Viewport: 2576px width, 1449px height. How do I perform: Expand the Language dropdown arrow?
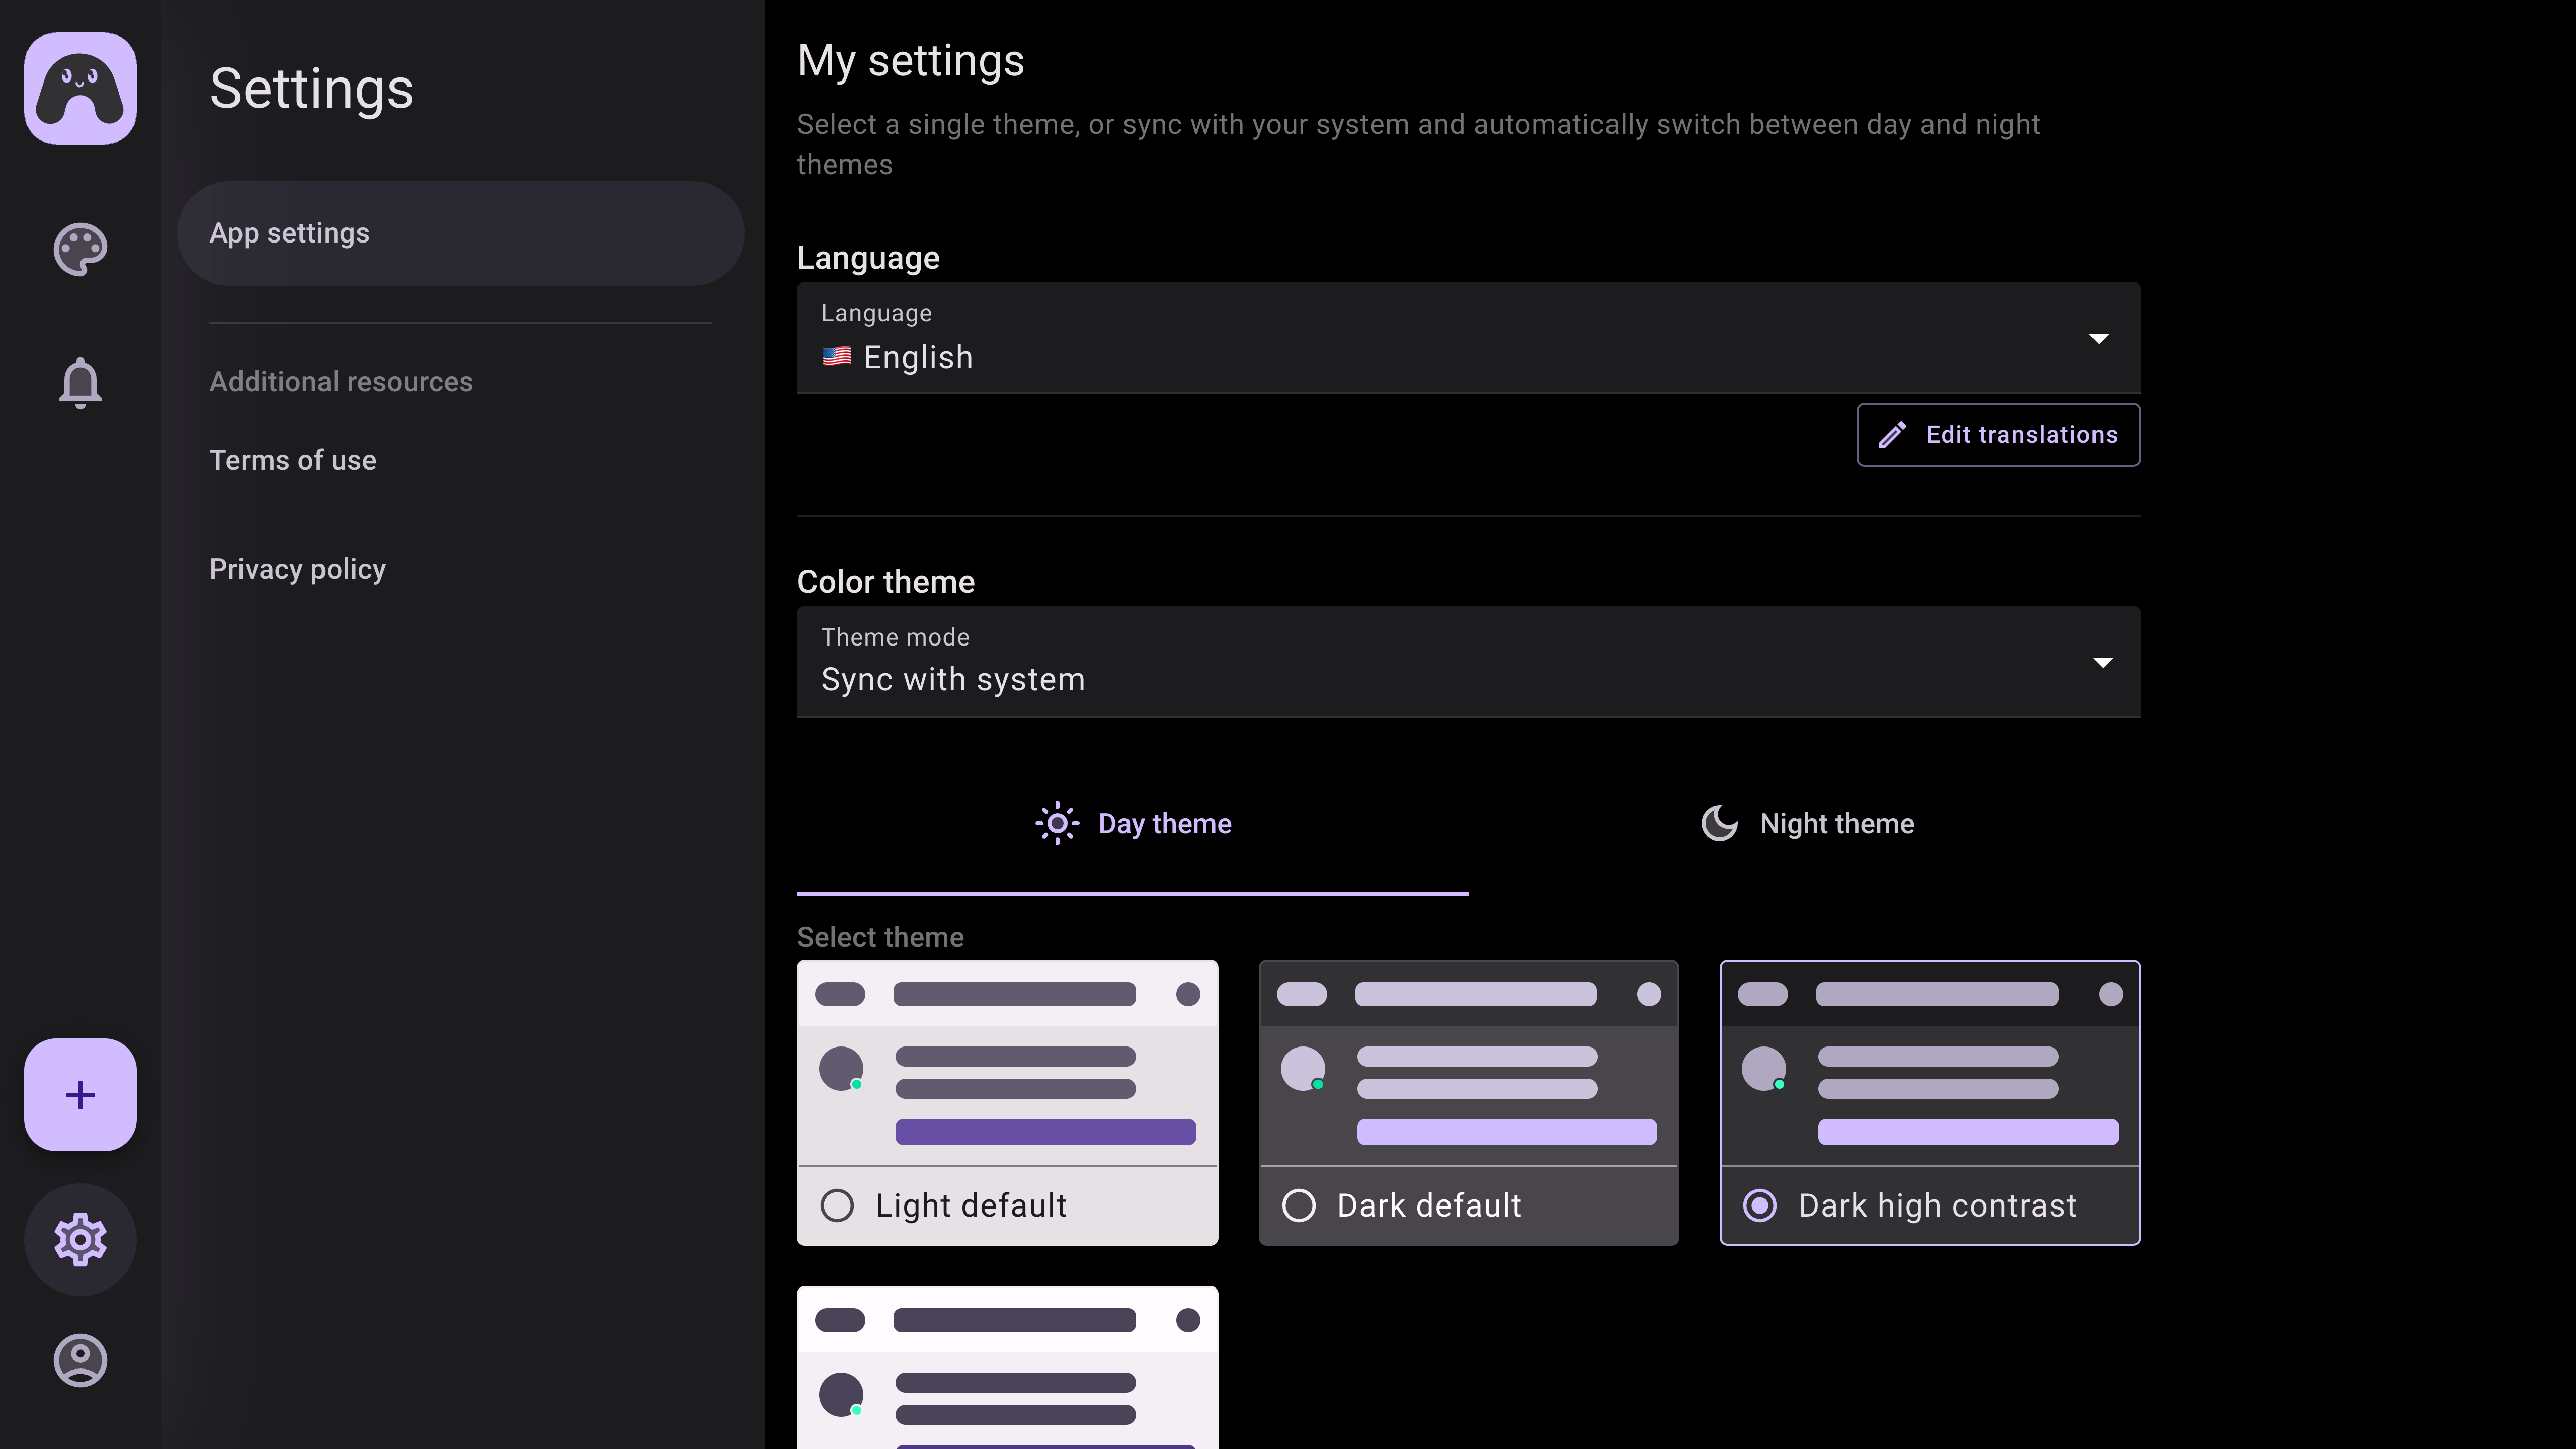[x=2099, y=339]
